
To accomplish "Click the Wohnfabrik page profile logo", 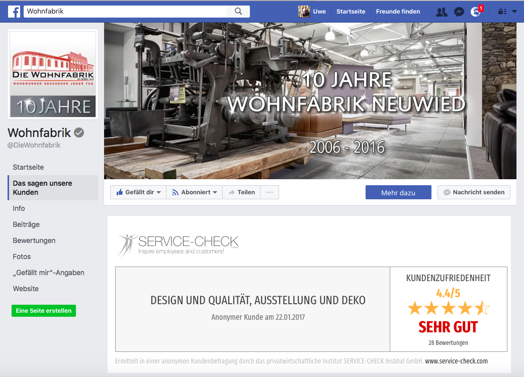I will coord(53,74).
